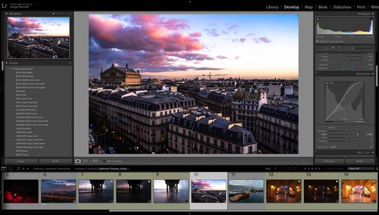379x215 pixels.
Task: Adjust the Vibrance slider
Action: click(x=348, y=64)
